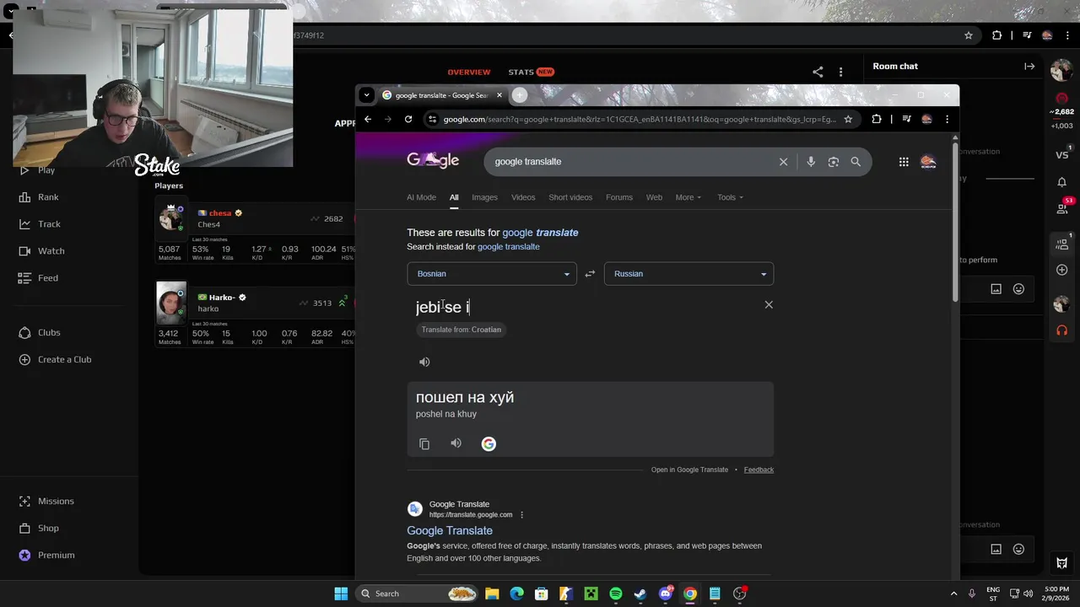Viewport: 1080px width, 607px height.
Task: Open extensions in front Chrome window
Action: (877, 119)
